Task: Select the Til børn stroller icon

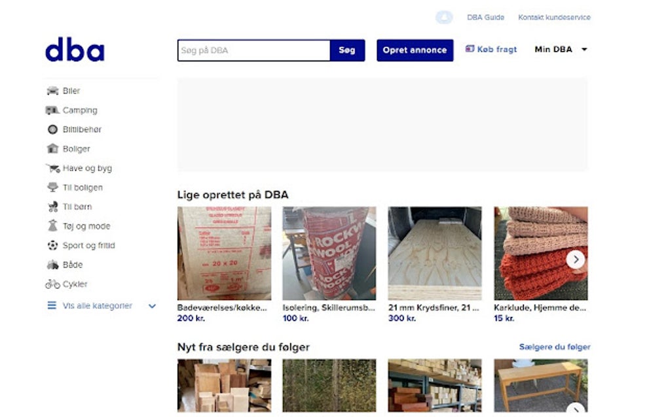Action: click(x=53, y=207)
